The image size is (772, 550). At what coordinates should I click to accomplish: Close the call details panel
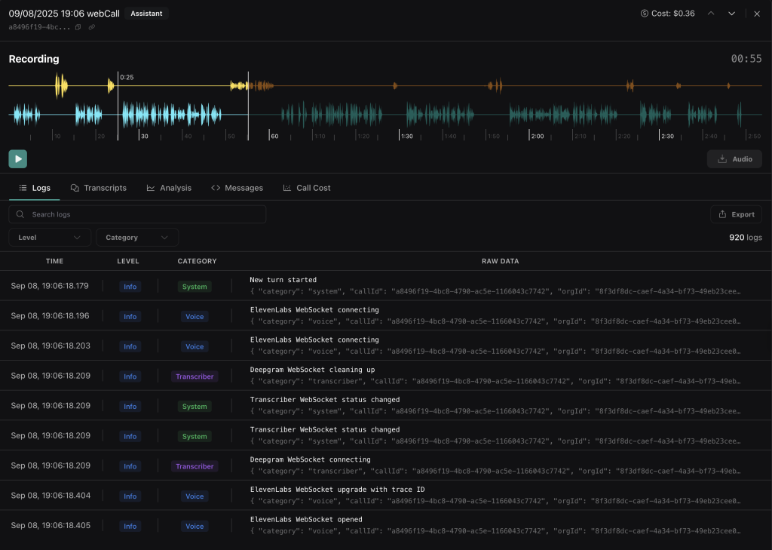pyautogui.click(x=757, y=14)
